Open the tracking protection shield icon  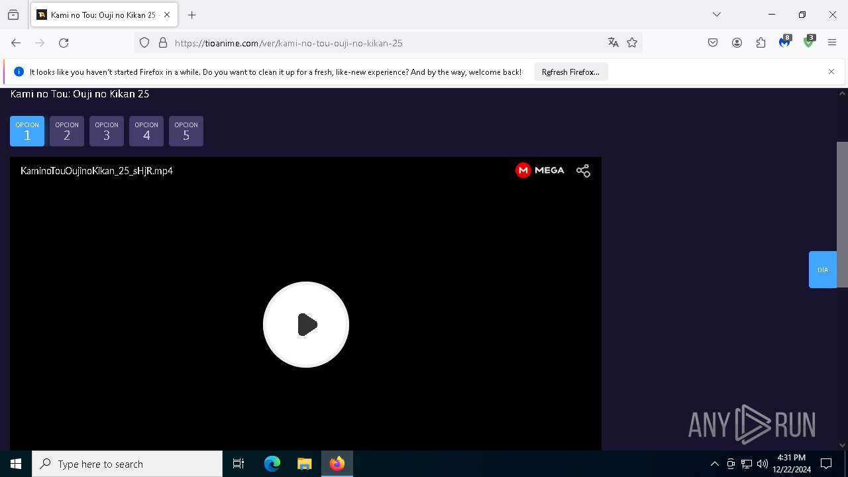coord(144,43)
